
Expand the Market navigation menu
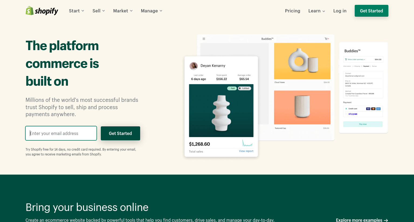(x=123, y=11)
